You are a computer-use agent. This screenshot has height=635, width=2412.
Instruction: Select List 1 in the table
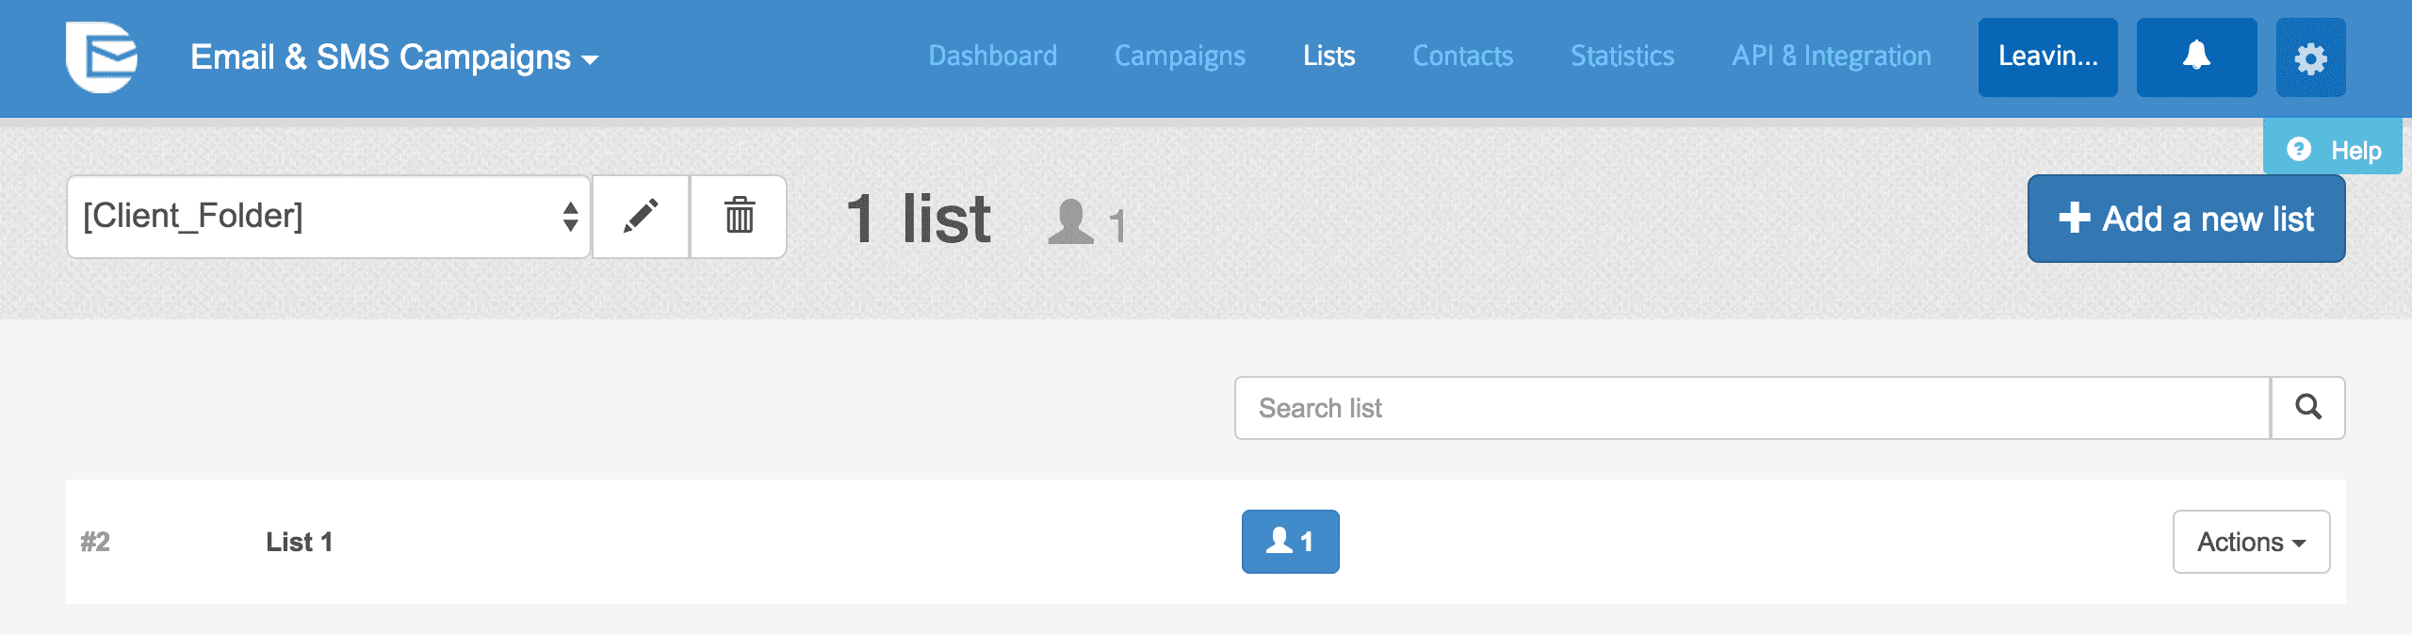[299, 542]
